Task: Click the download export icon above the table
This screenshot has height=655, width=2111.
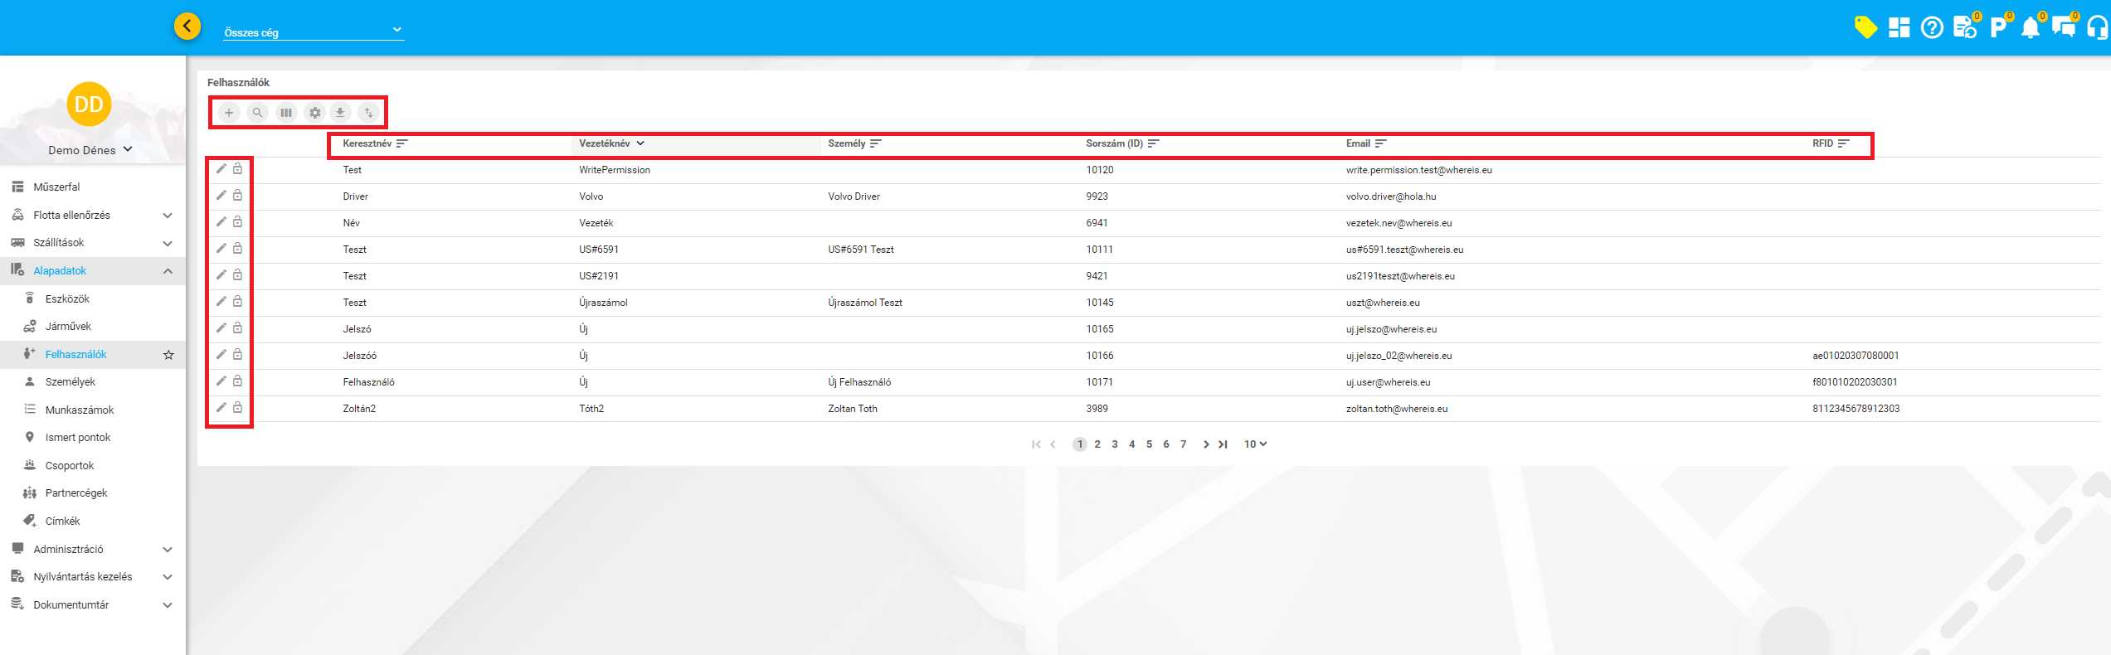Action: 340,113
